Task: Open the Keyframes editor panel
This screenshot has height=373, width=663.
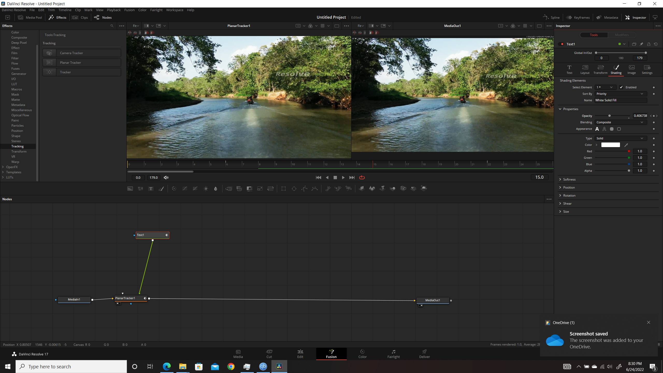Action: [x=578, y=17]
